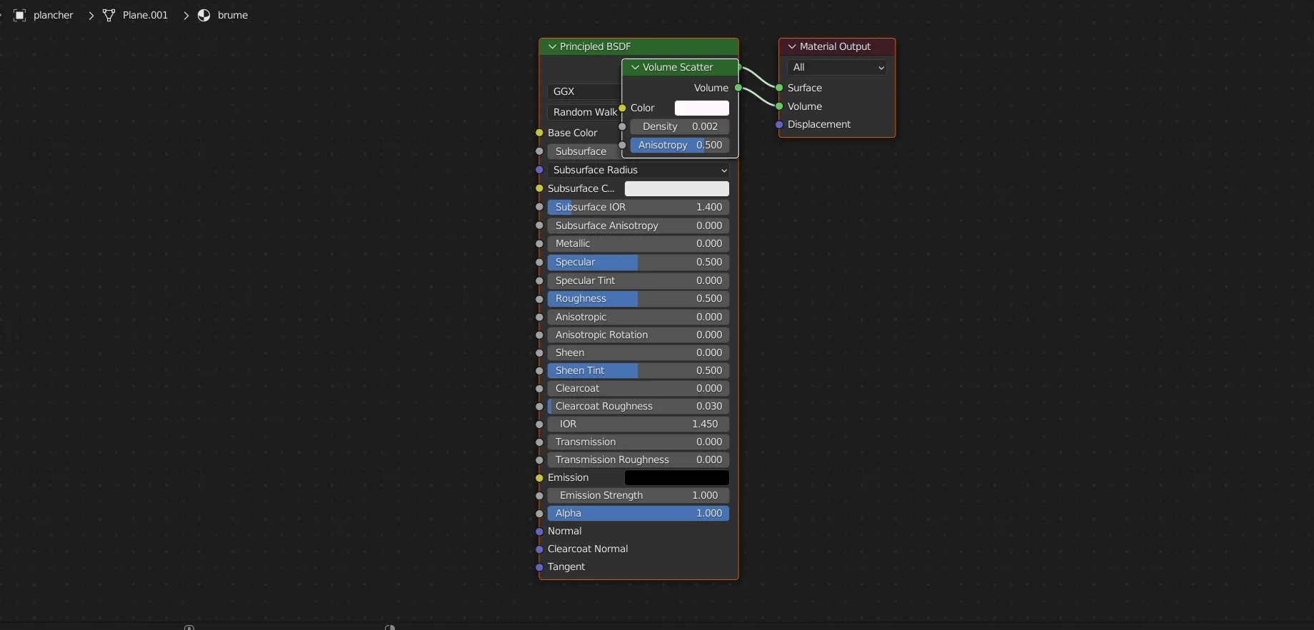Click the brume material sphere icon
Screen dimensions: 1314x630
[204, 15]
